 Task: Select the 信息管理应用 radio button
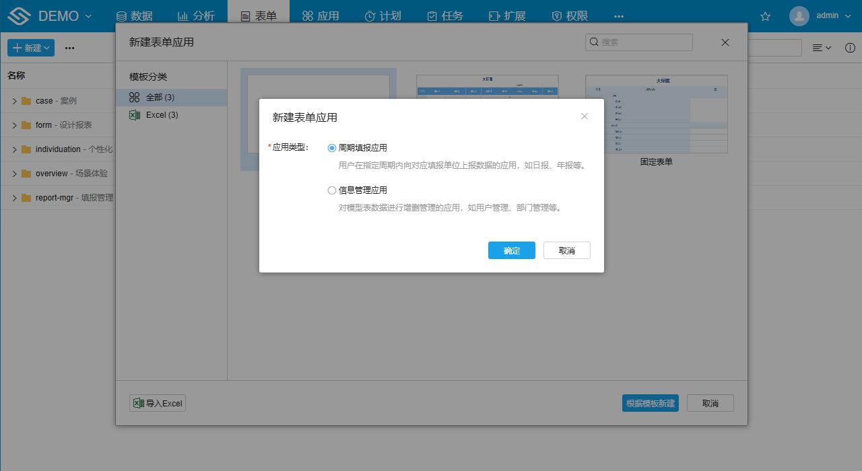pyautogui.click(x=331, y=190)
